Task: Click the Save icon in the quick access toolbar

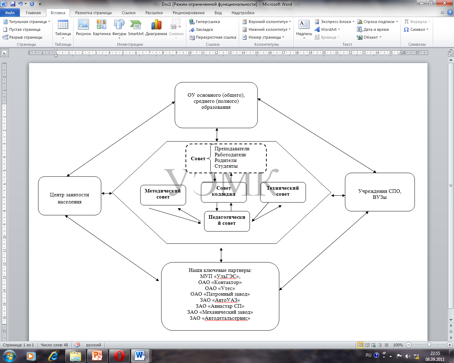Action: [x=13, y=4]
